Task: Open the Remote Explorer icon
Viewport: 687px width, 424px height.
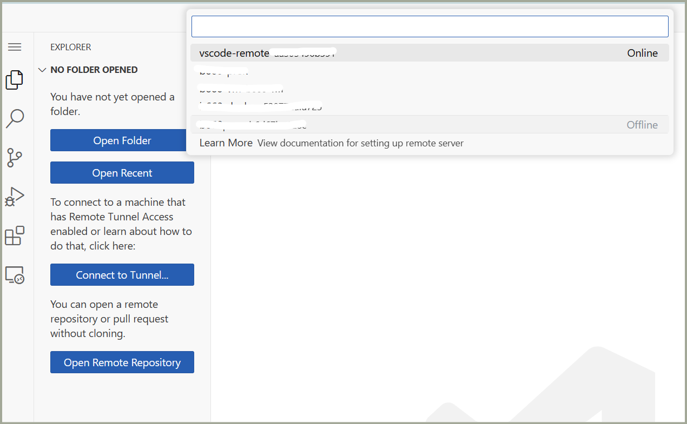Action: [15, 275]
